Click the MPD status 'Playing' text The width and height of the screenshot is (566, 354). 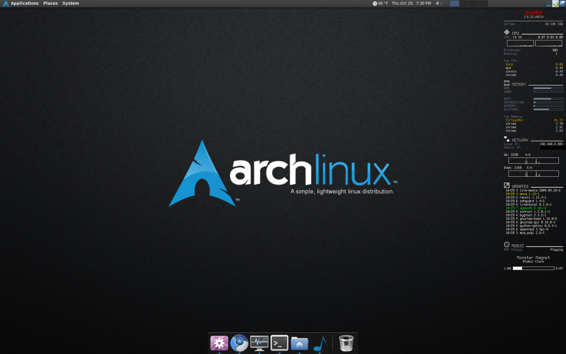pyautogui.click(x=556, y=250)
